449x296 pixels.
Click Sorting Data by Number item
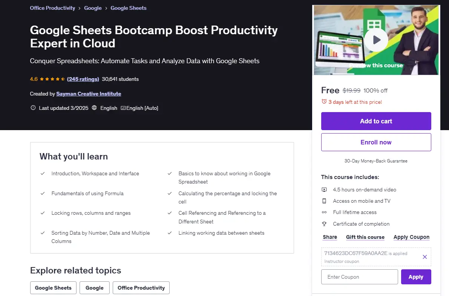[x=101, y=237]
